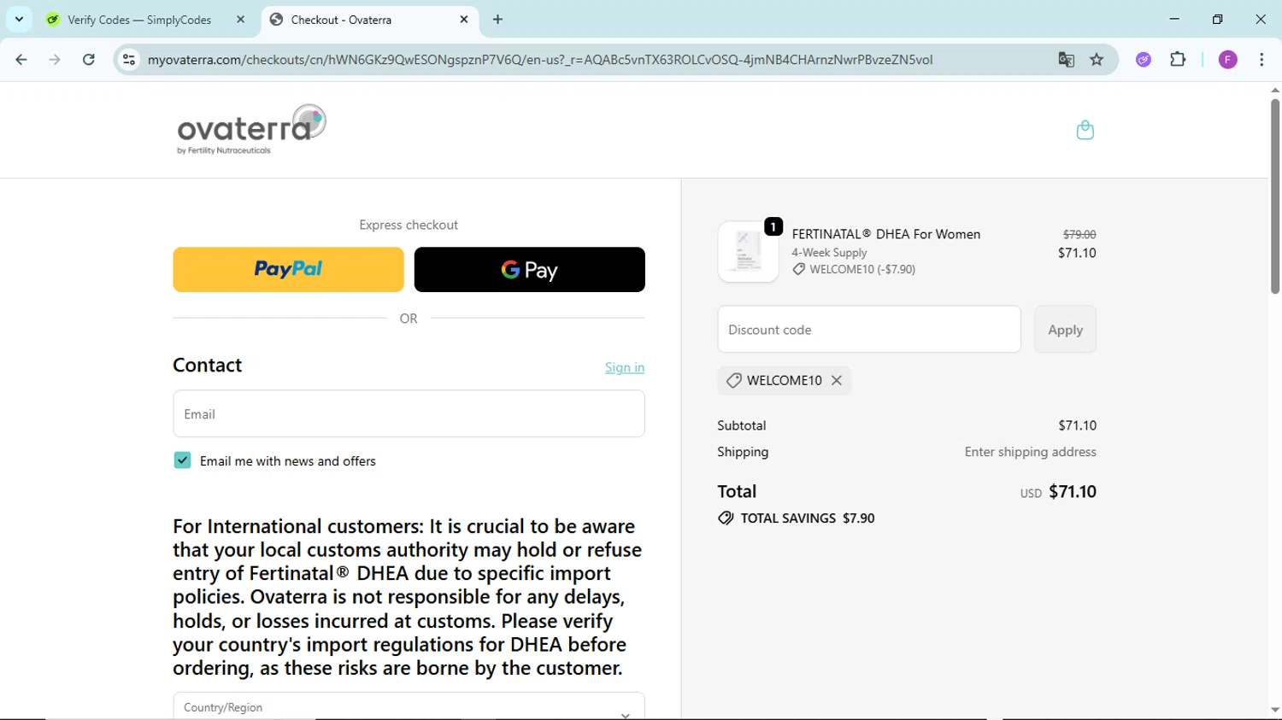Click the page vertical scrollbar
Image resolution: width=1282 pixels, height=720 pixels.
pos(1274,196)
